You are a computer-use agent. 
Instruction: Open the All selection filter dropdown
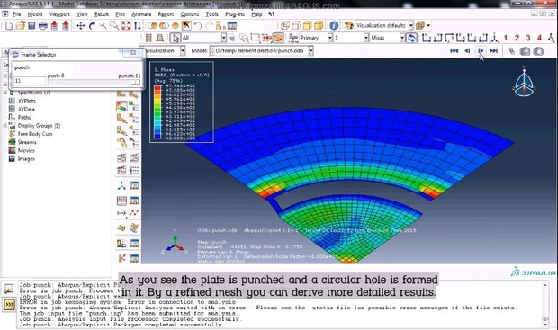[224, 38]
